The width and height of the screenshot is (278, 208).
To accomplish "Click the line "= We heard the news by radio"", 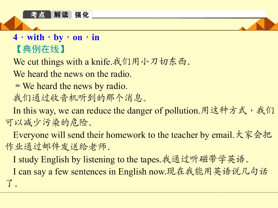I will 72,86.
